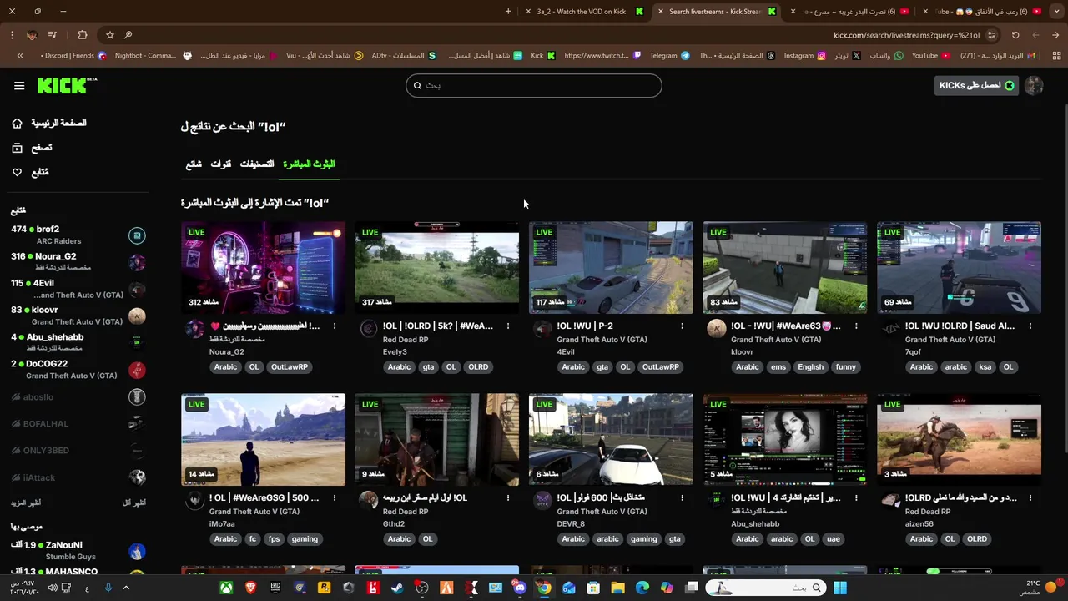The width and height of the screenshot is (1068, 601).
Task: Click the uae tag under Abu_shehabb
Action: [834, 538]
